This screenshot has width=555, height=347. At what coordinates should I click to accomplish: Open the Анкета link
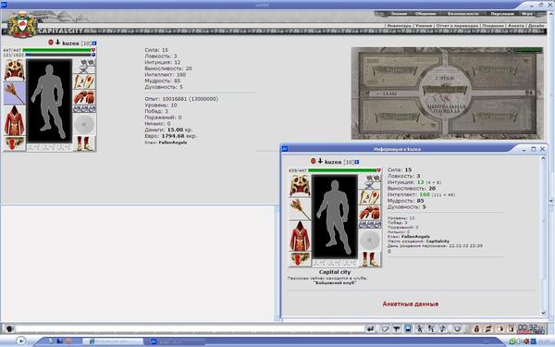516,26
